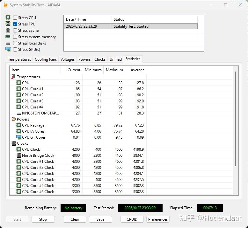The image size is (248, 228).
Task: Click the Stress FPU percent icon
Action: point(8,24)
